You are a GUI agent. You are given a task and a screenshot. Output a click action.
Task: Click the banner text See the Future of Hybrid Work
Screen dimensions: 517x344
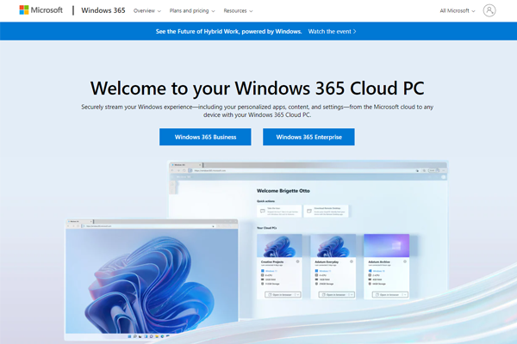229,32
